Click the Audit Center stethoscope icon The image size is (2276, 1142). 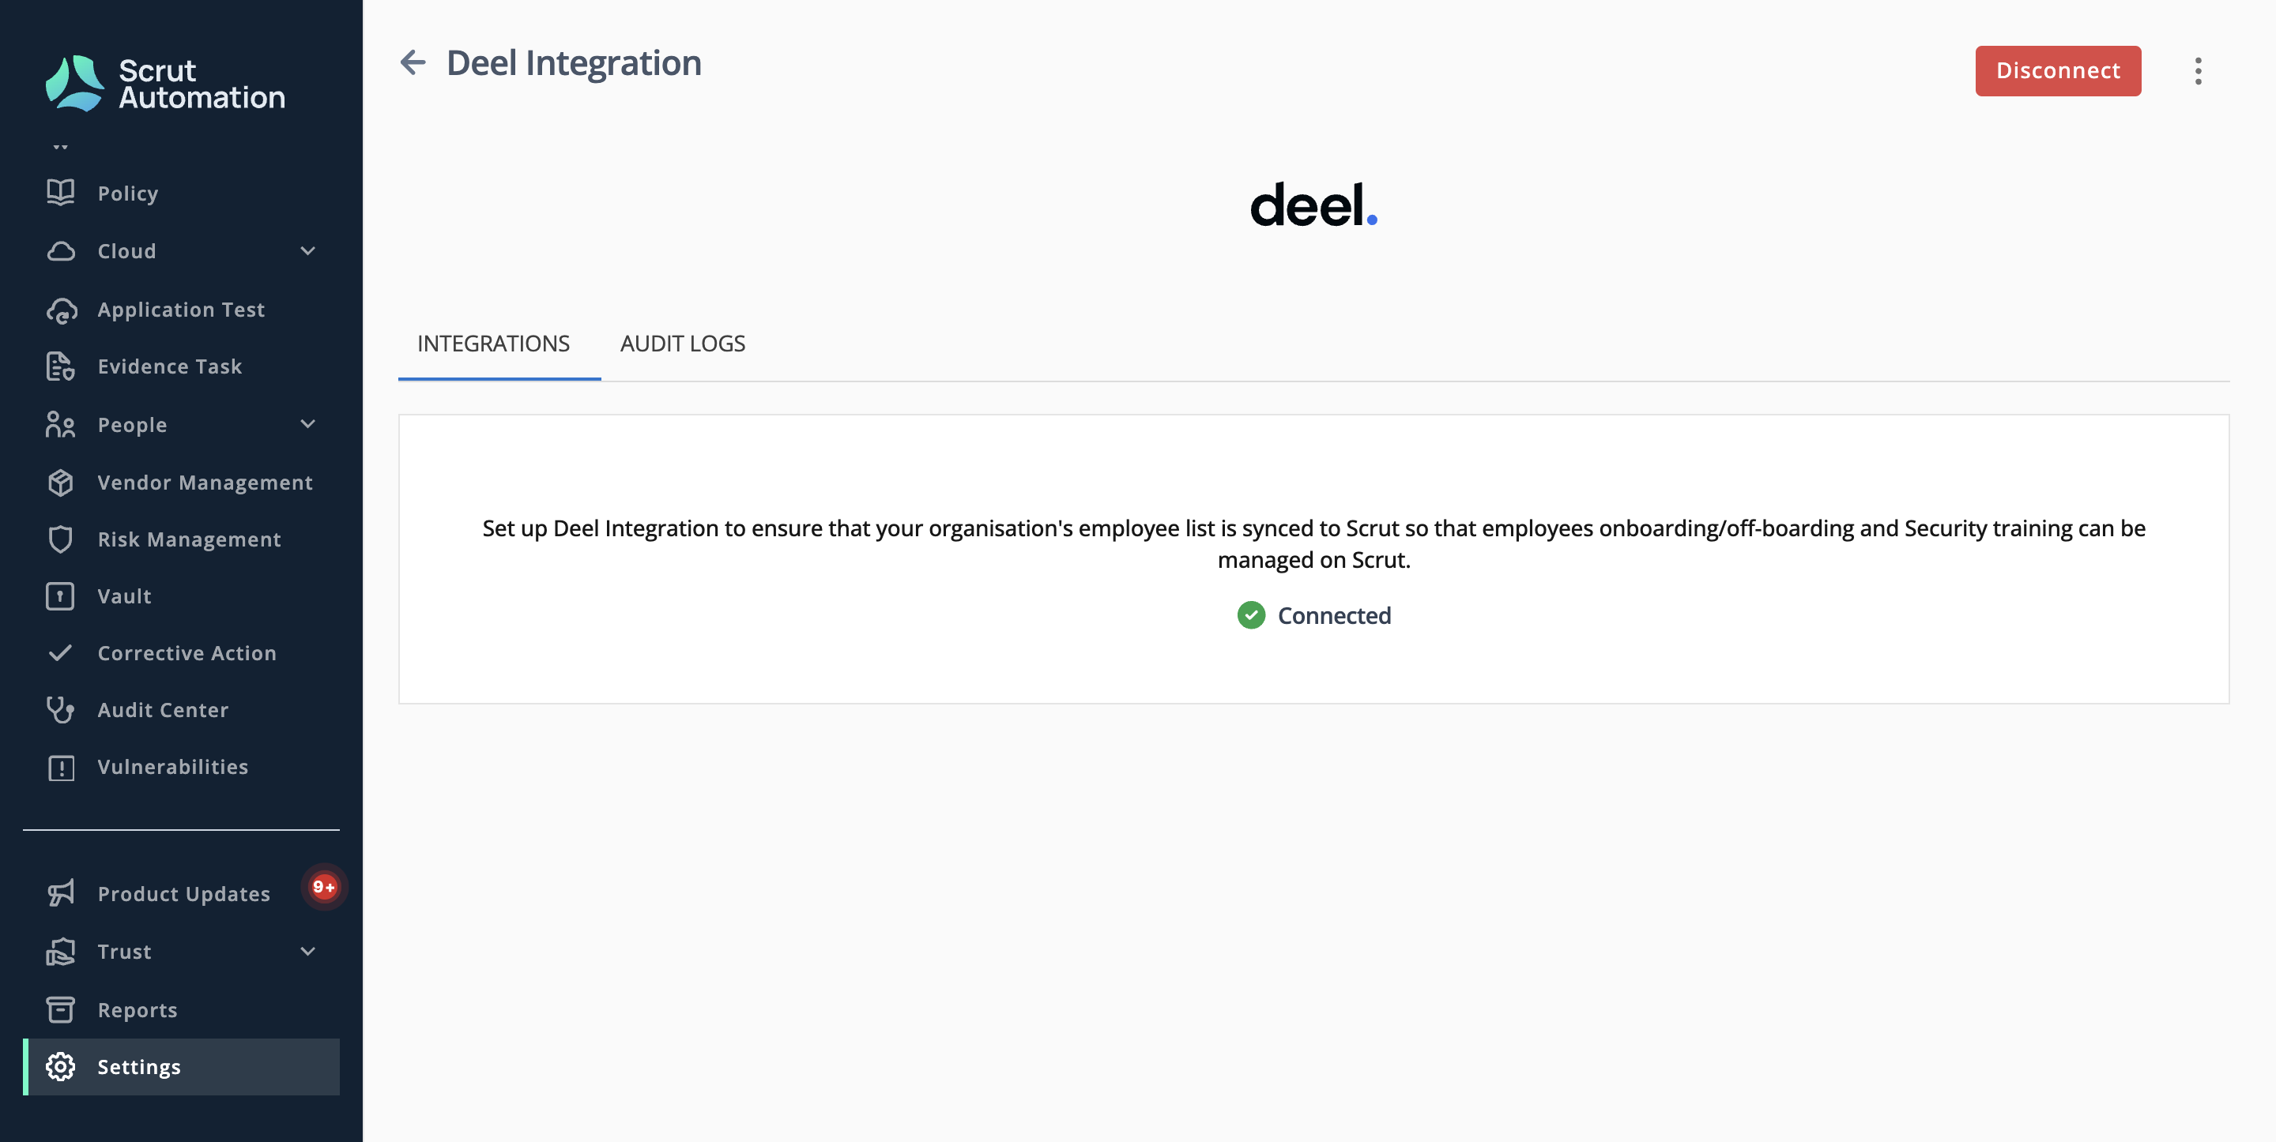[x=60, y=709]
